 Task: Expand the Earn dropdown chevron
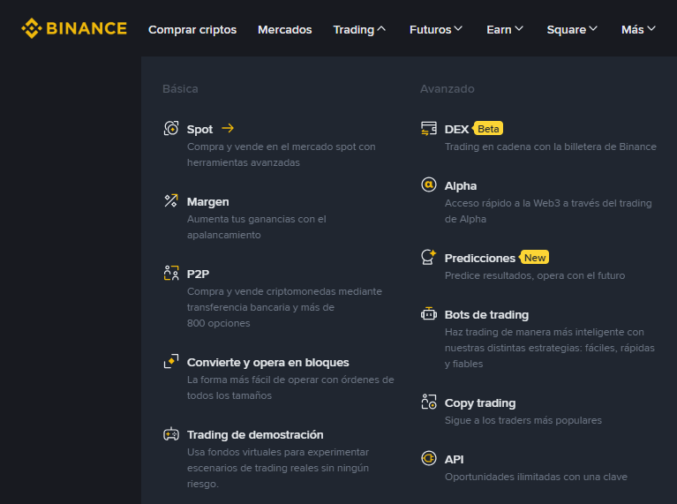(519, 28)
